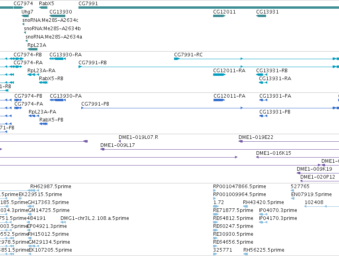Select the RE71877.5prime EST label
This screenshot has width=339, height=256.
pos(233,210)
